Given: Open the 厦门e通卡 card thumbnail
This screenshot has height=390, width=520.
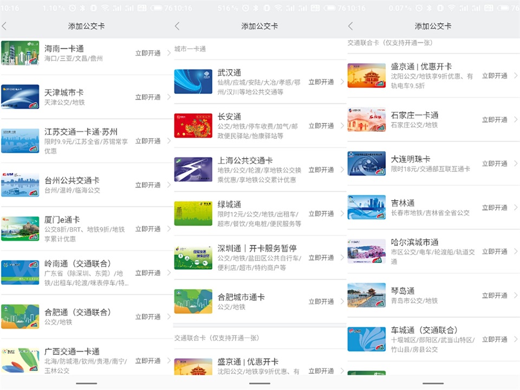Looking at the screenshot, I should pos(20,229).
